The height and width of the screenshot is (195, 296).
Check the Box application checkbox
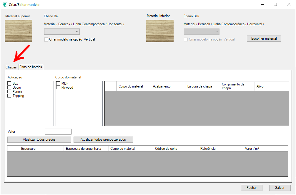9,84
